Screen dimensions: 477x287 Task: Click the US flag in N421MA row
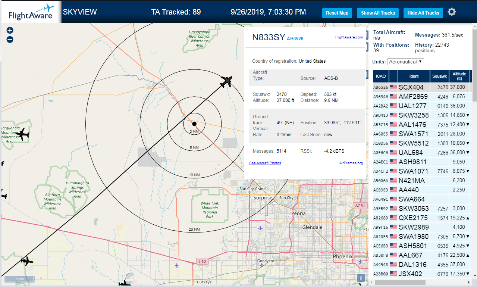click(393, 180)
